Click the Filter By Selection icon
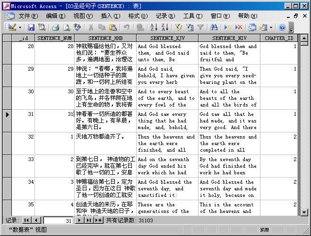 tap(179, 27)
